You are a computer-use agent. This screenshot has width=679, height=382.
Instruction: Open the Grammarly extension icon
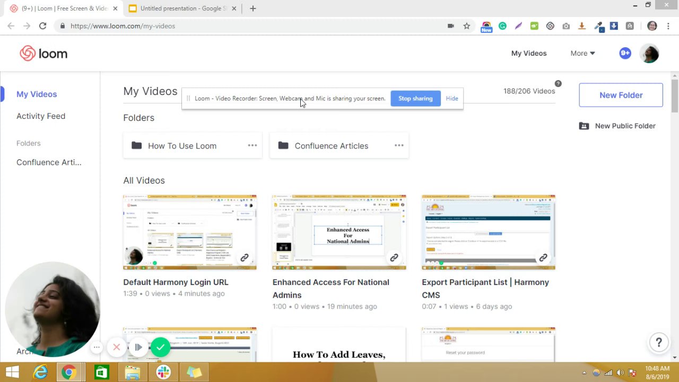(502, 25)
